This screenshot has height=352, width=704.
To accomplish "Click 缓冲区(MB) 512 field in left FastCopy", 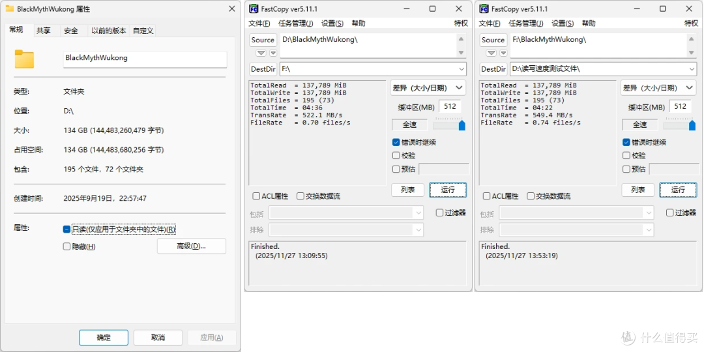I will [x=450, y=107].
